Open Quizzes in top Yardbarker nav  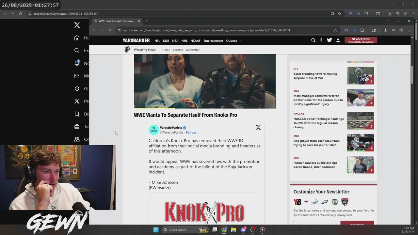[232, 41]
